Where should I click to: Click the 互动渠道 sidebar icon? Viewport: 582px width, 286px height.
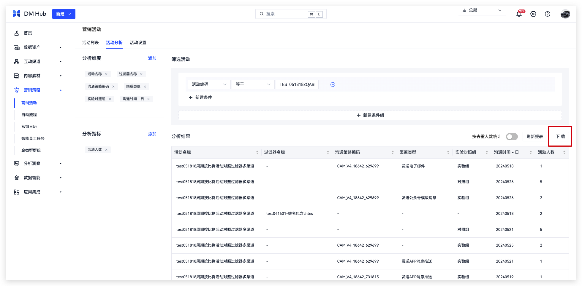click(17, 62)
